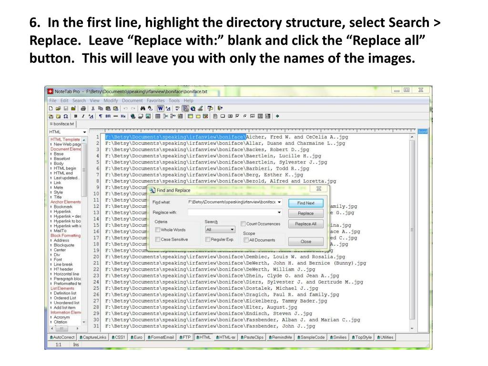Tick the Count Occurrences checkbox
The width and height of the screenshot is (488, 366).
click(244, 224)
